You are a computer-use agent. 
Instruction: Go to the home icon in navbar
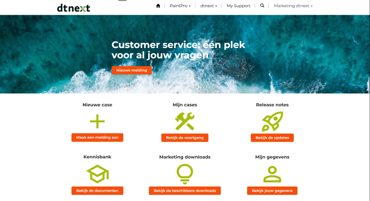click(158, 6)
